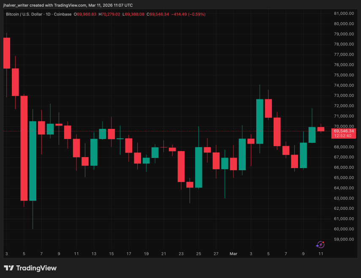Click the candle countdown timer 12:52:40
This screenshot has height=278, width=361.
click(x=343, y=136)
